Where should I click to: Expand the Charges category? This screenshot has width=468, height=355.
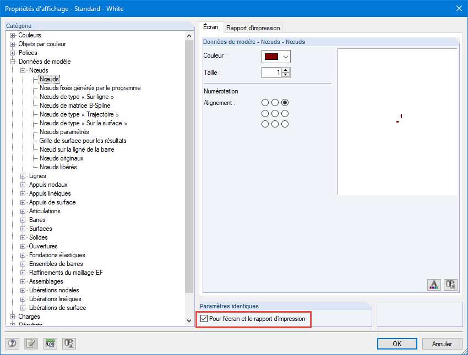(x=12, y=317)
